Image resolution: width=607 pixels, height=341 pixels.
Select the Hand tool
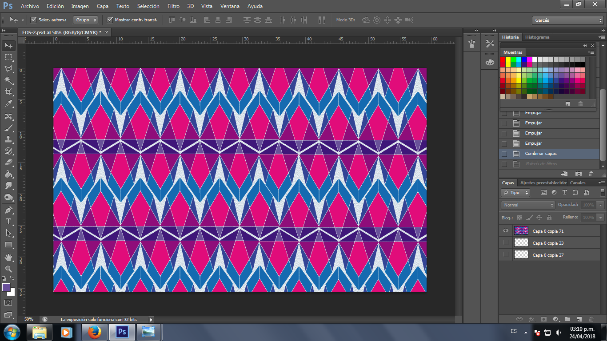8,257
